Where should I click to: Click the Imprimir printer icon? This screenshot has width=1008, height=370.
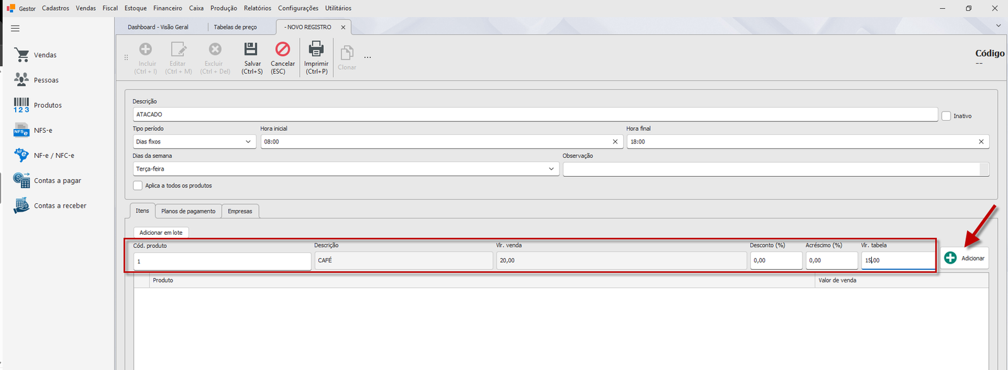(x=316, y=49)
